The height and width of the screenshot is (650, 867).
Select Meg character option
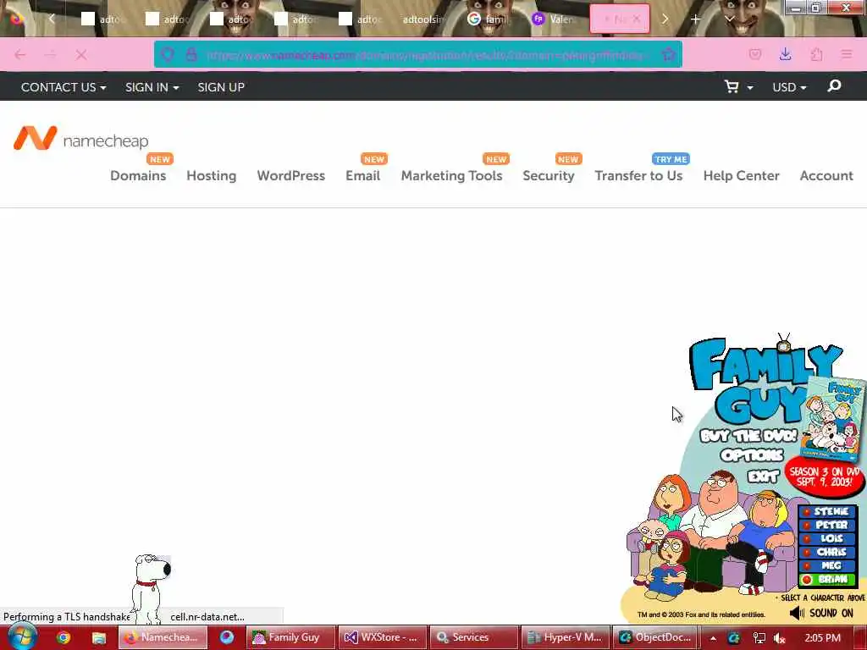(826, 565)
